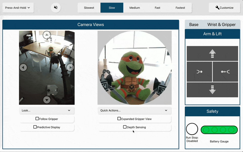Viewport: 243px width, 152px height.
Task: Click the green Battery Gauge indicator
Action: [x=219, y=130]
